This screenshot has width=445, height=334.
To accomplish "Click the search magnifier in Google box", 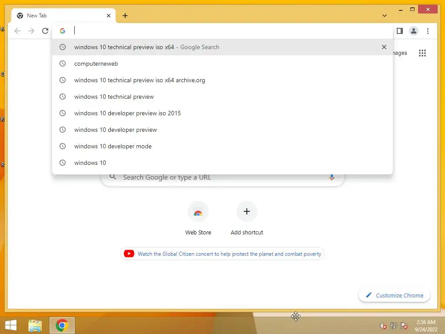I will pyautogui.click(x=113, y=177).
